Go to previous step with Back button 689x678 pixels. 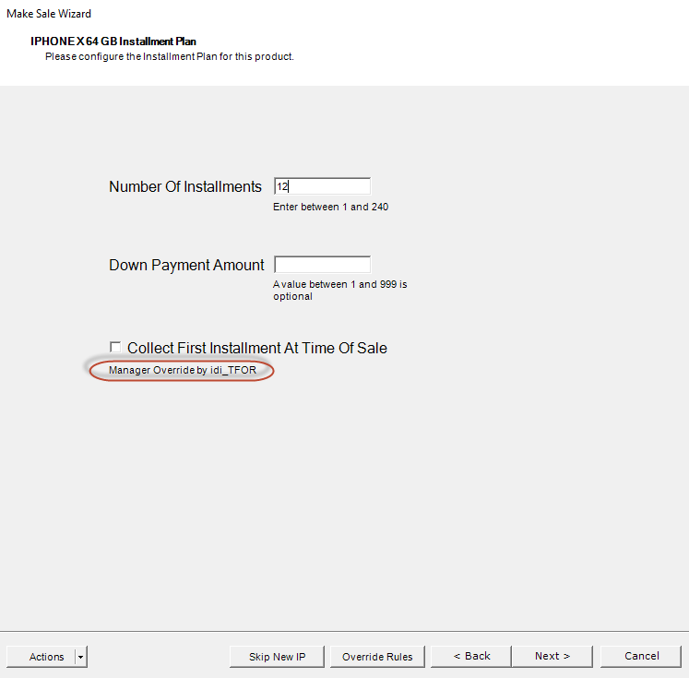[472, 656]
